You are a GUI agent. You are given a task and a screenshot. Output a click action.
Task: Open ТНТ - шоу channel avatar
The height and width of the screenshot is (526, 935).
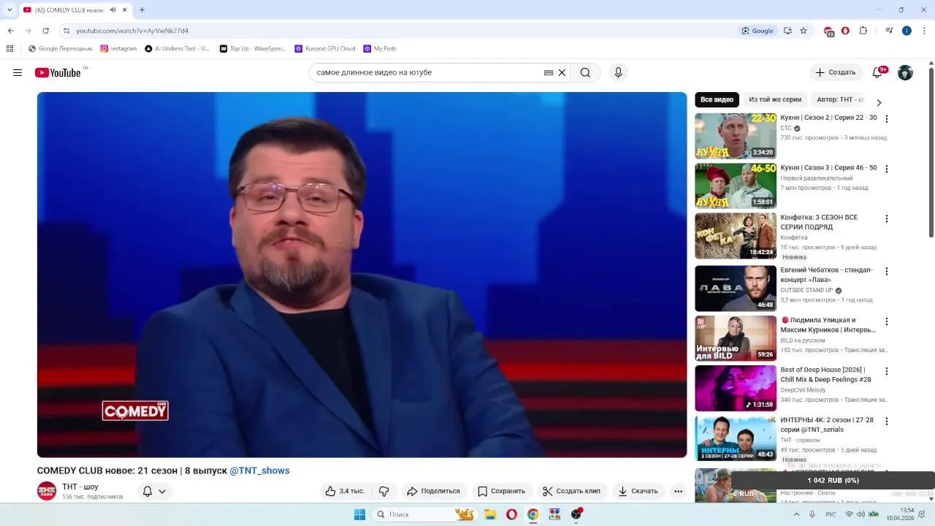[x=47, y=491]
